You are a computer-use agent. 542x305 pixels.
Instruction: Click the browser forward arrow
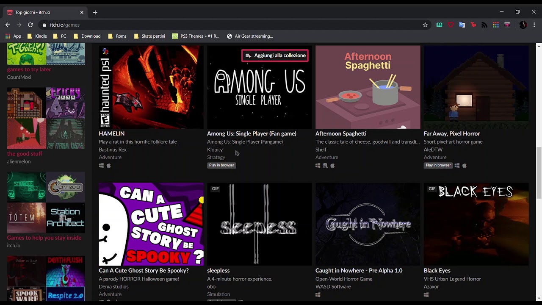[x=19, y=25]
